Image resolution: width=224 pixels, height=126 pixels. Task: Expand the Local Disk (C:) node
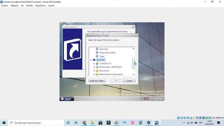pos(94,64)
